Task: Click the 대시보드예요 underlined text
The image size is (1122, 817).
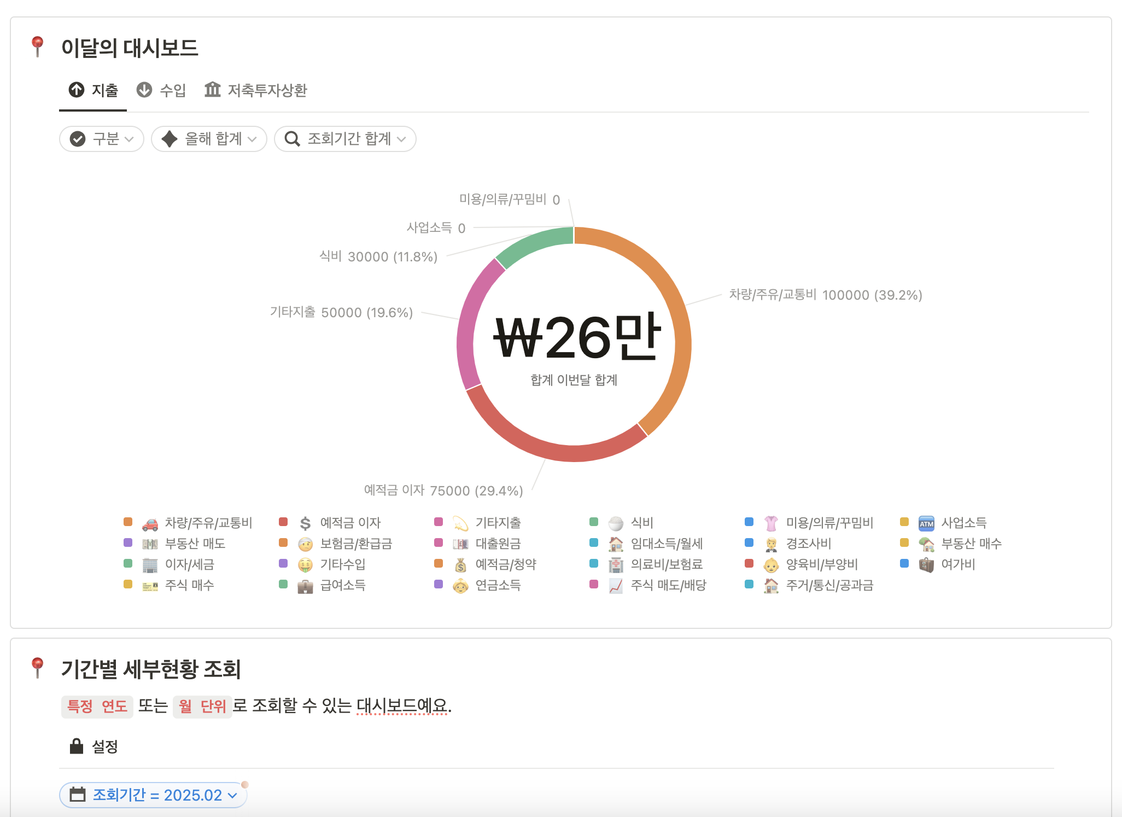Action: [x=403, y=705]
